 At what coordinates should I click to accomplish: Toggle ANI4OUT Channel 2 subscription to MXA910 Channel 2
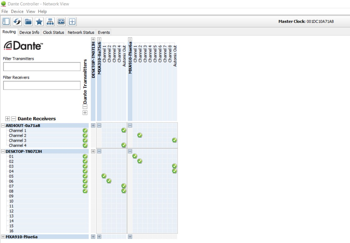tap(140, 135)
